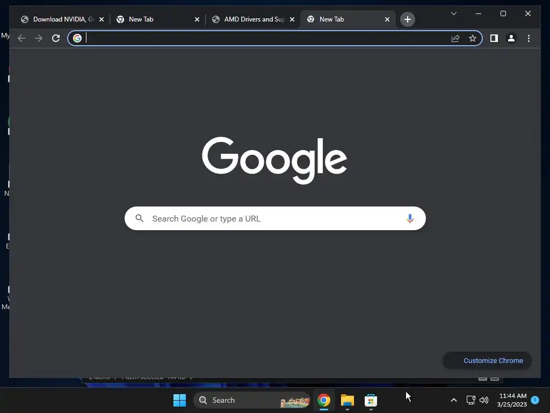Open Customize Chrome
This screenshot has height=413, width=550.
(487, 361)
